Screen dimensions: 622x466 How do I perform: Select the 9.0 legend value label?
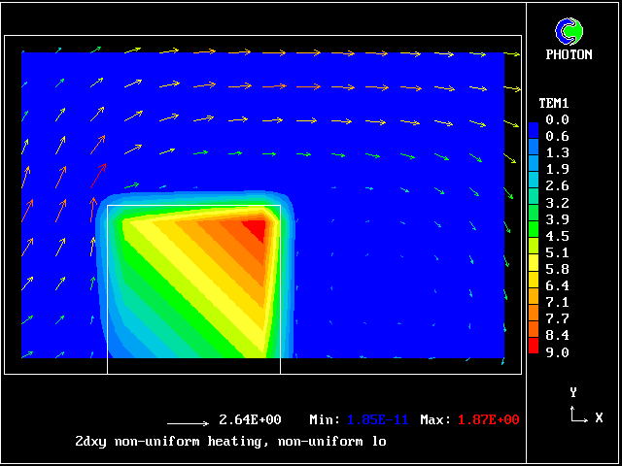click(x=558, y=352)
